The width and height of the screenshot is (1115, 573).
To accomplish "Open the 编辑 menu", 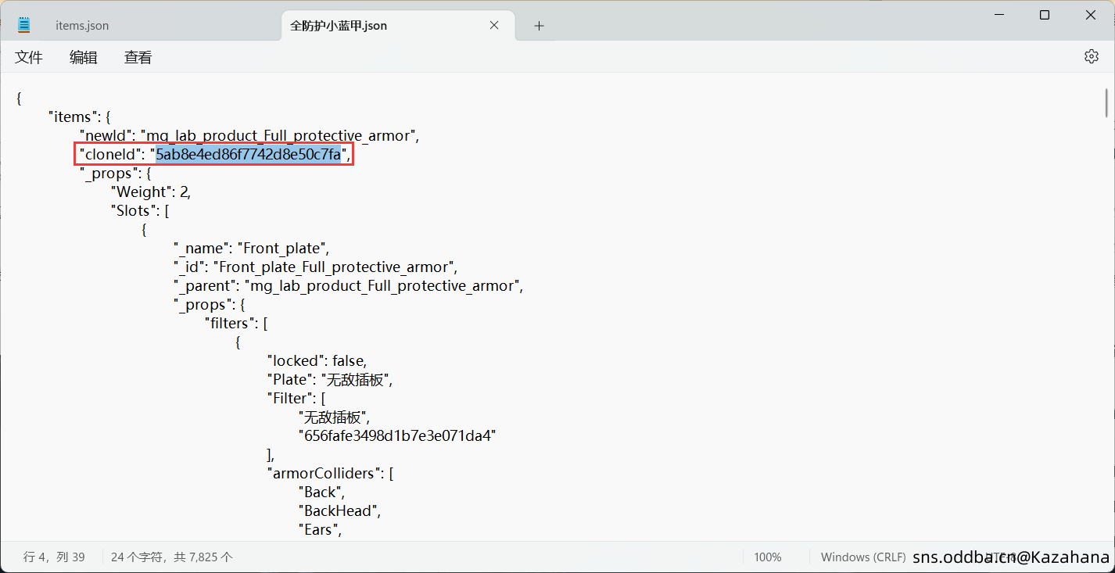I will 84,57.
